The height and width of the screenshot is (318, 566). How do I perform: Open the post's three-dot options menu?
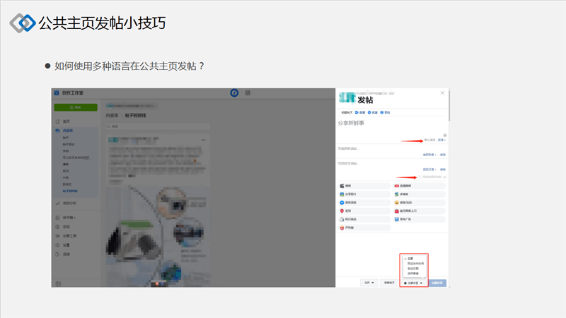pyautogui.click(x=204, y=140)
